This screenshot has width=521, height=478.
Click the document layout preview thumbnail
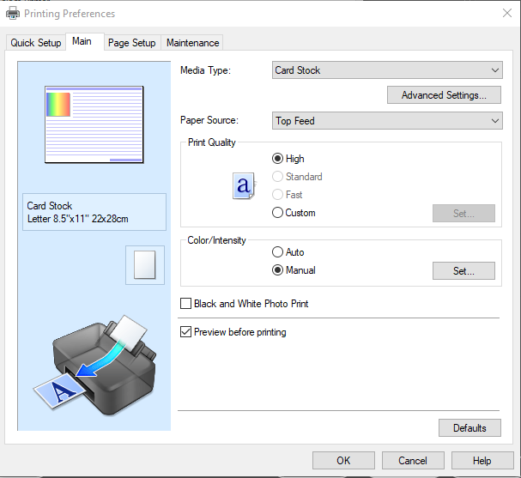click(x=94, y=124)
